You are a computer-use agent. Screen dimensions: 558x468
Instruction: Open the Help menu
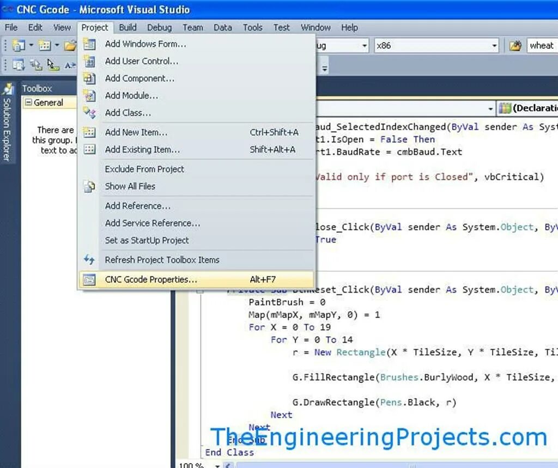click(x=349, y=27)
